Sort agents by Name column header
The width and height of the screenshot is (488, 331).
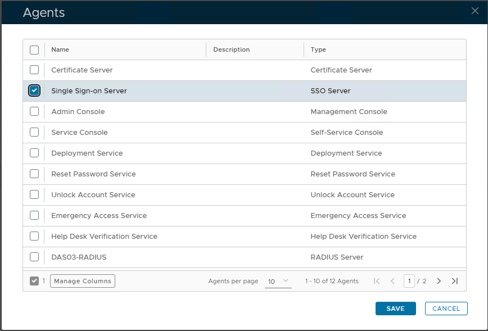click(x=60, y=49)
